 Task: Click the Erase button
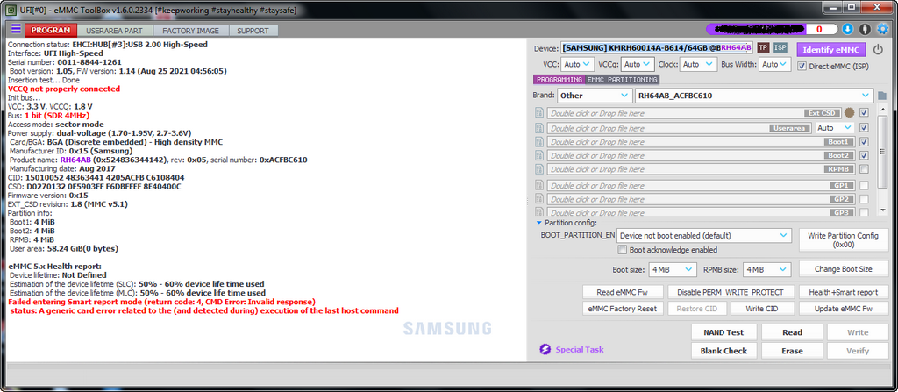tap(792, 351)
